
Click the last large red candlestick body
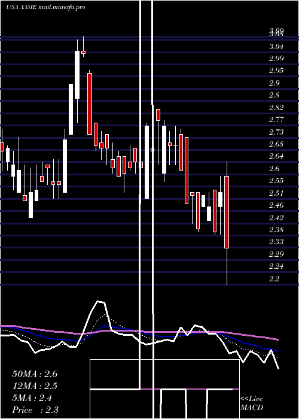click(227, 212)
